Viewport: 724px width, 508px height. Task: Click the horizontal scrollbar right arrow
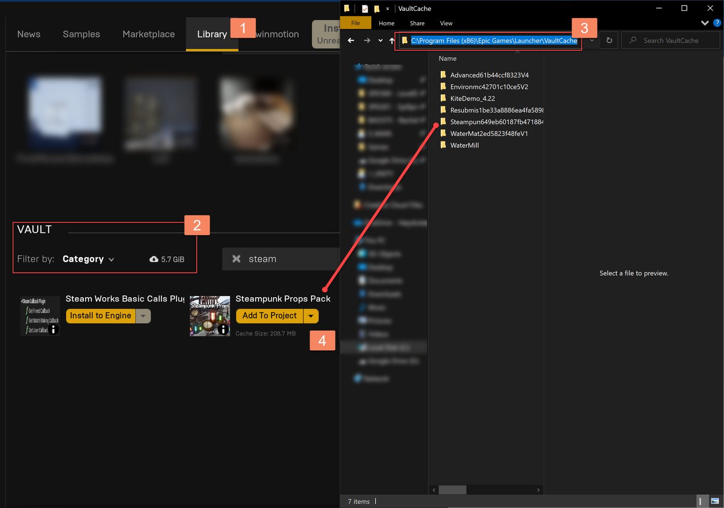click(x=538, y=490)
